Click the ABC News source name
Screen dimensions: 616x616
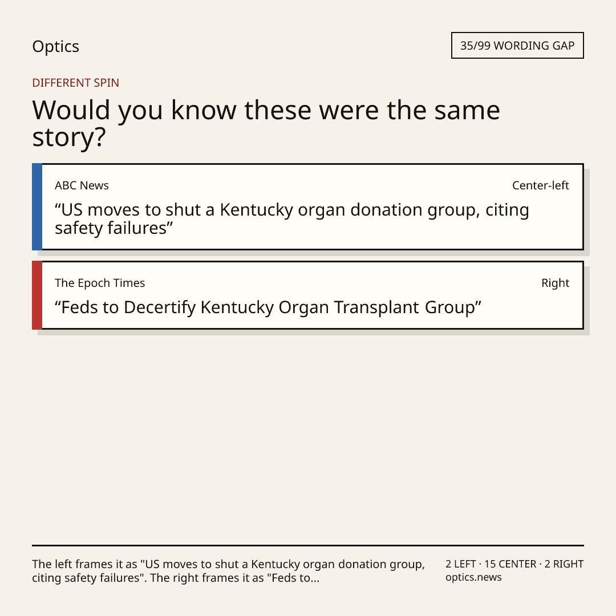pyautogui.click(x=82, y=185)
